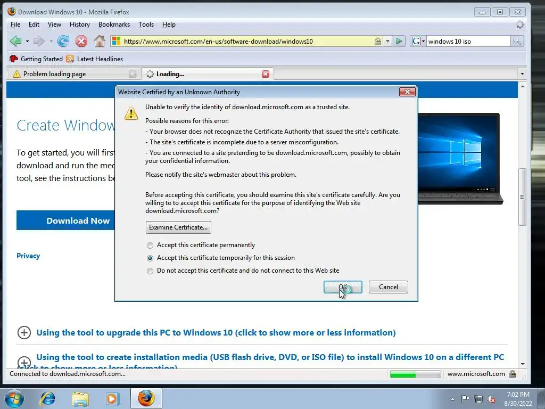The height and width of the screenshot is (409, 545).
Task: Click the green Go arrow button
Action: coord(399,42)
